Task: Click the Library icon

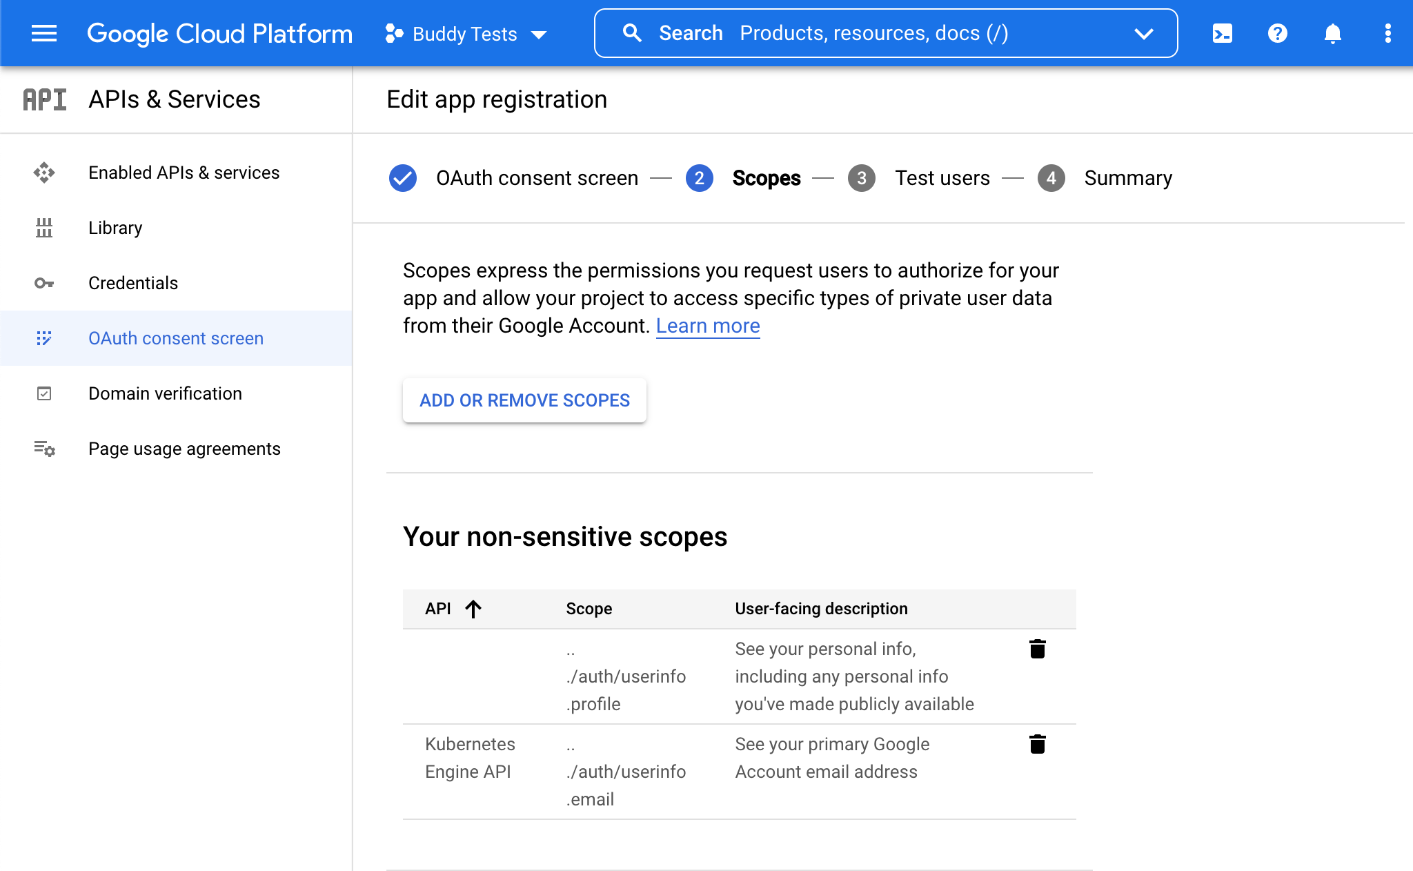Action: pos(44,228)
